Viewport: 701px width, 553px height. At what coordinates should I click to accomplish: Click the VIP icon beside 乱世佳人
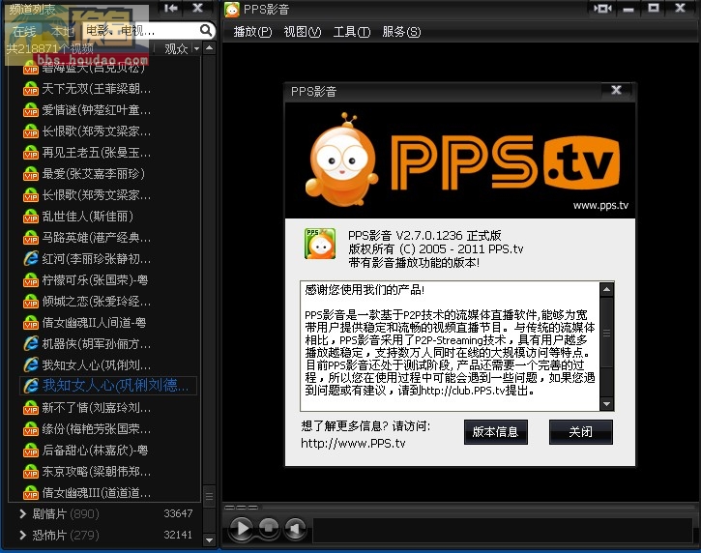pyautogui.click(x=30, y=216)
